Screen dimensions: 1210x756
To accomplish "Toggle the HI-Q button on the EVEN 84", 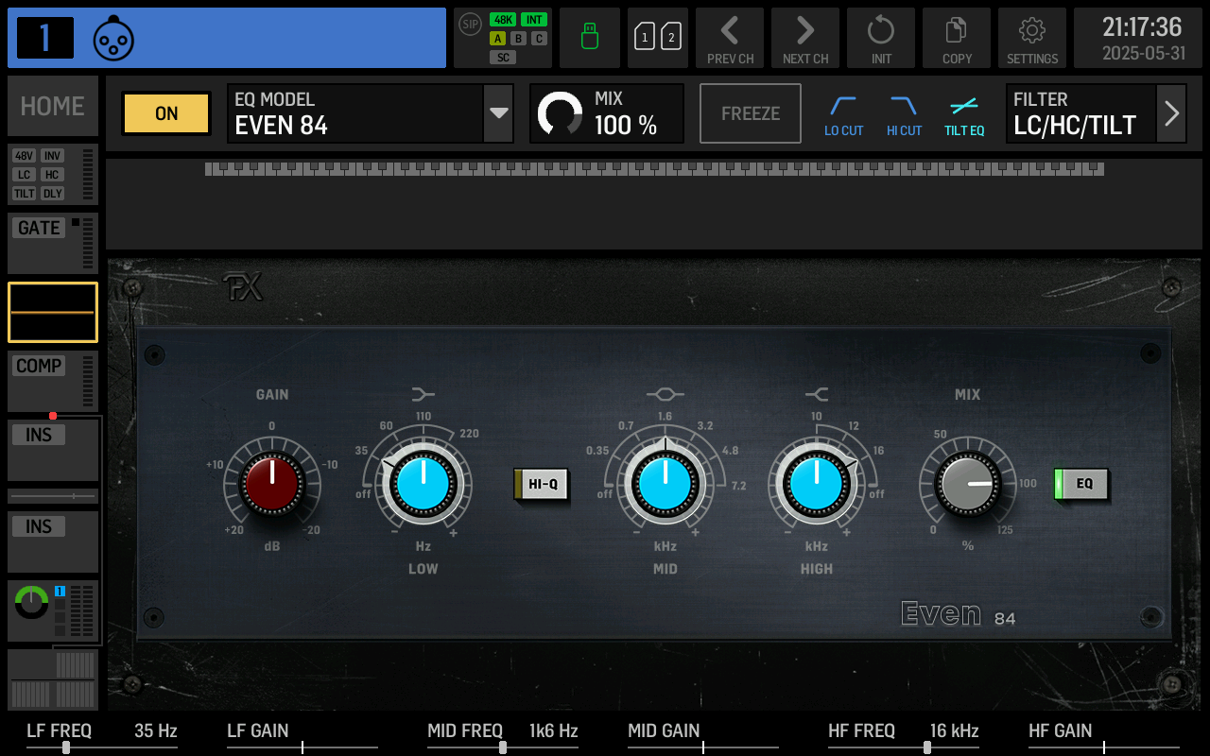I will [541, 483].
